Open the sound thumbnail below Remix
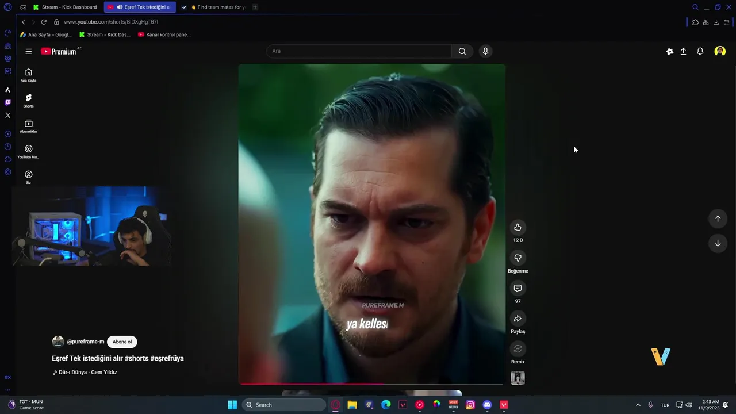The height and width of the screenshot is (414, 736). [x=517, y=378]
